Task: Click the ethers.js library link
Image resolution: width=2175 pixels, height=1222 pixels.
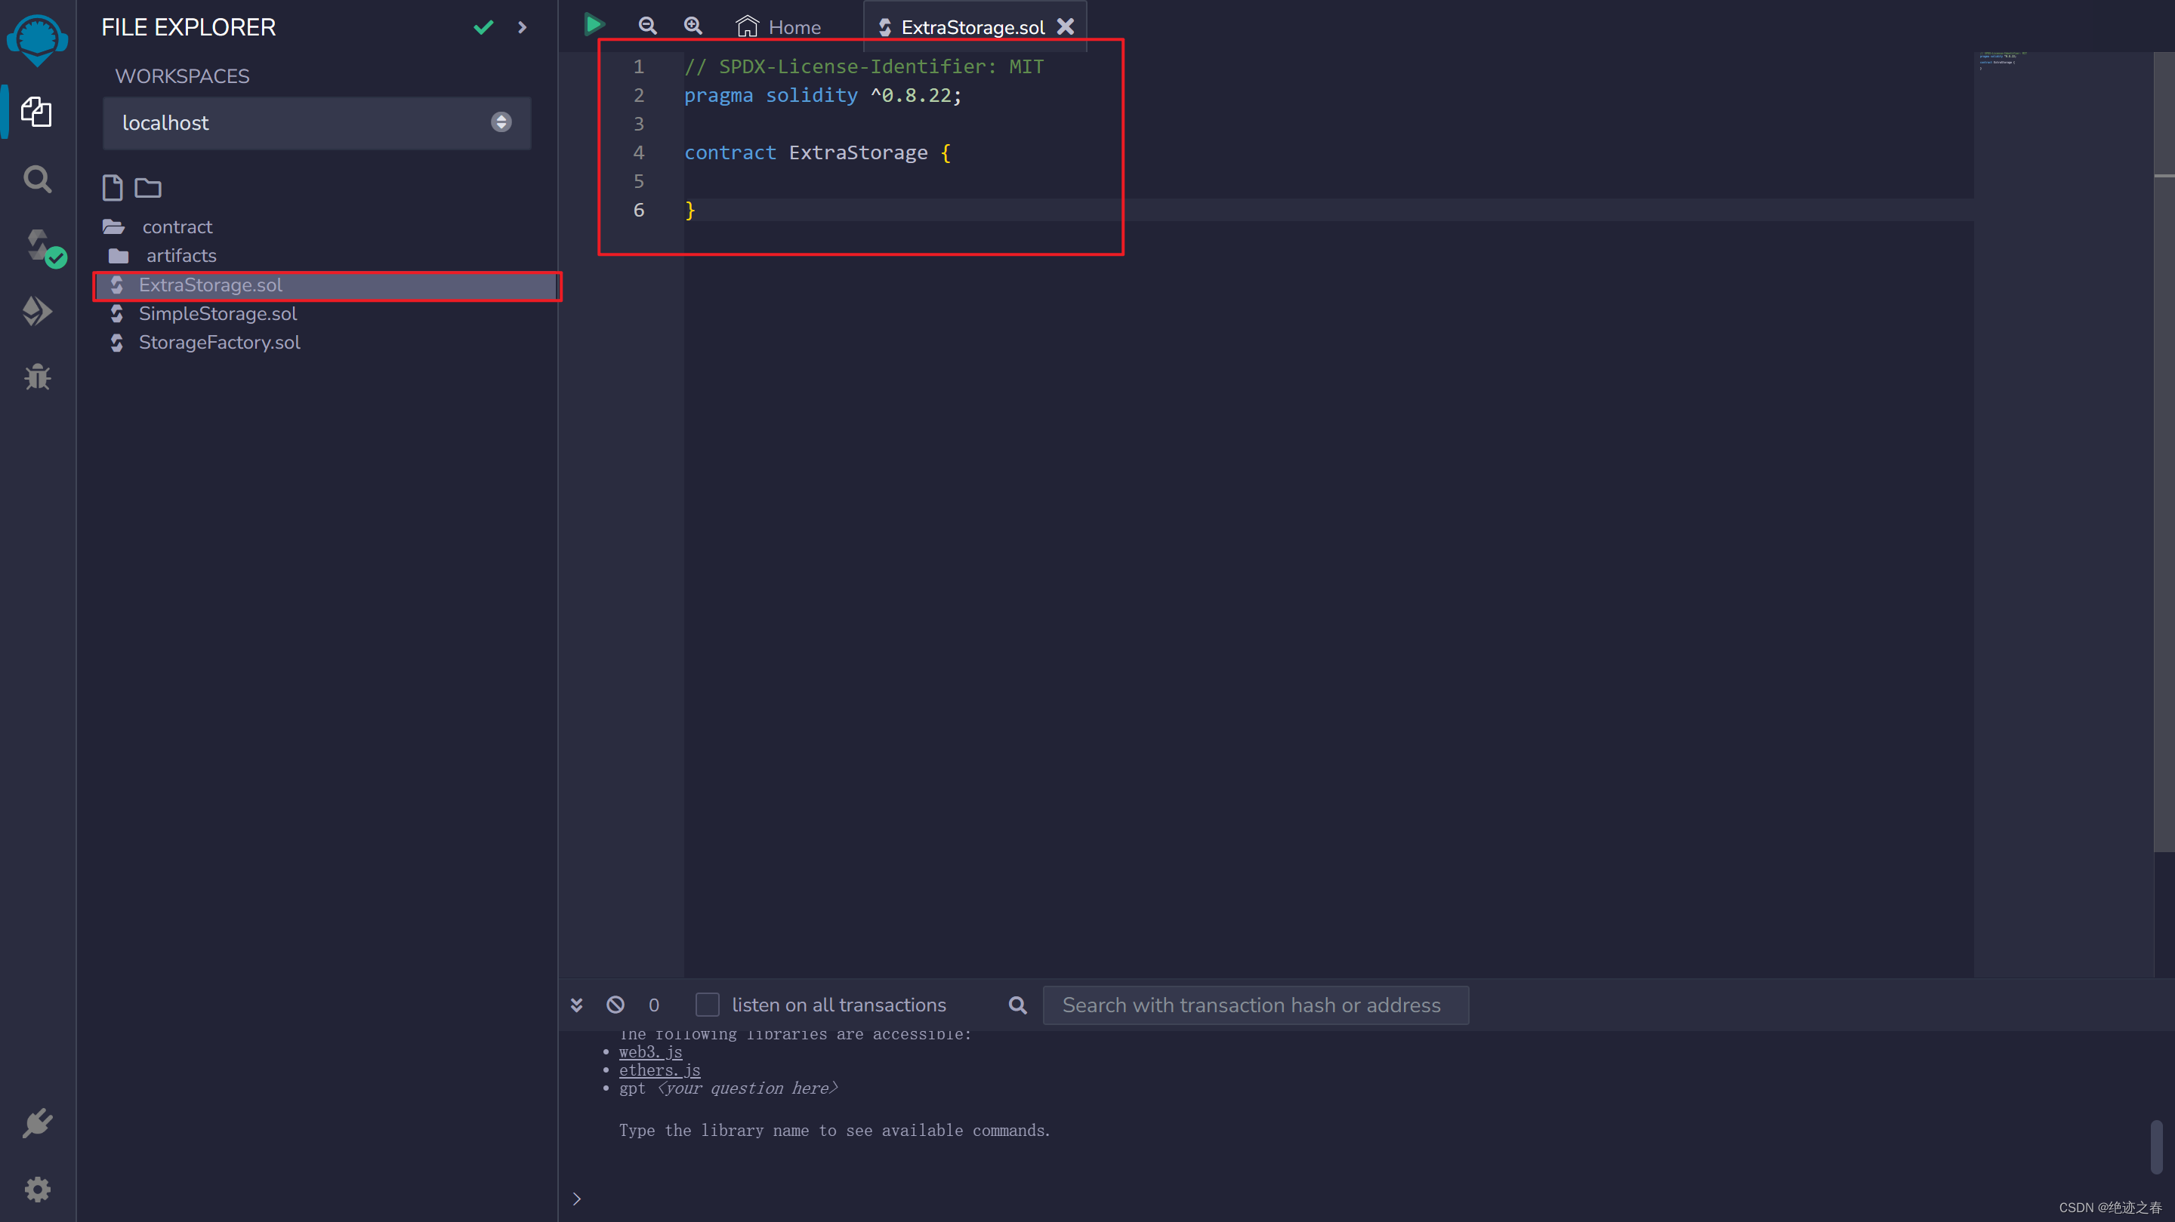Action: click(x=659, y=1070)
